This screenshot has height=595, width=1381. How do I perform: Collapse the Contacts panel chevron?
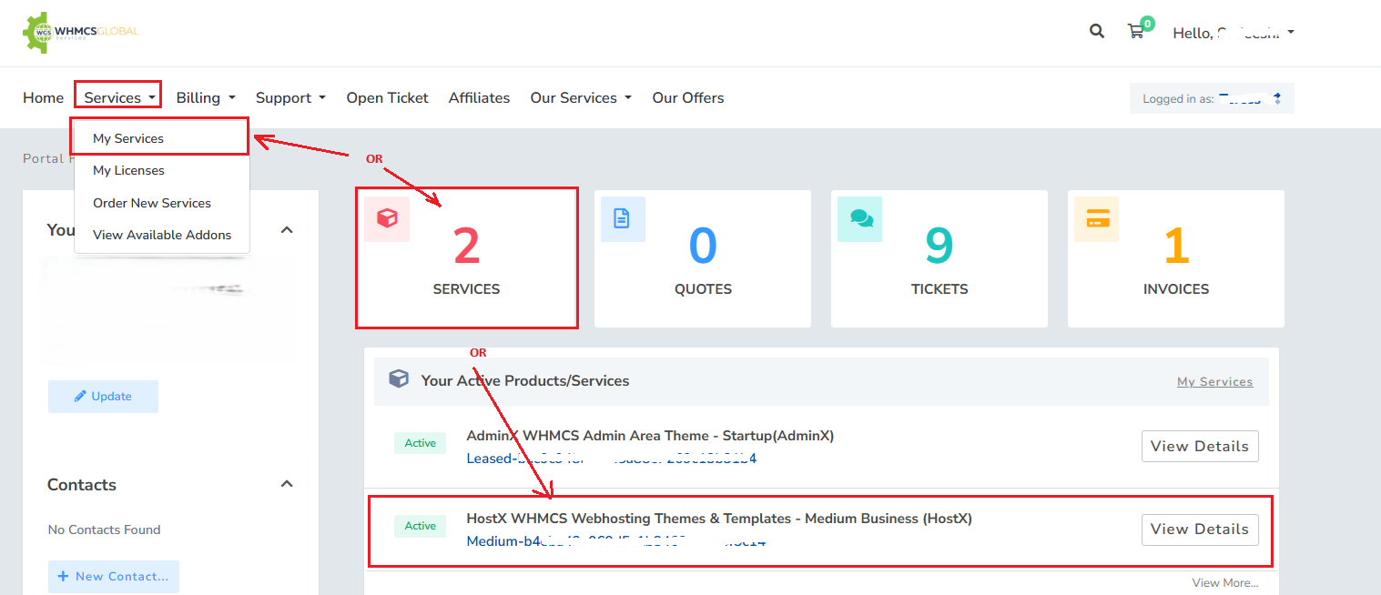tap(287, 484)
